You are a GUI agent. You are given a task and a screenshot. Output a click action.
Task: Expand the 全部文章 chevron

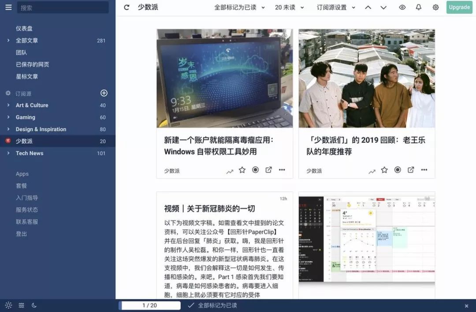pos(8,41)
